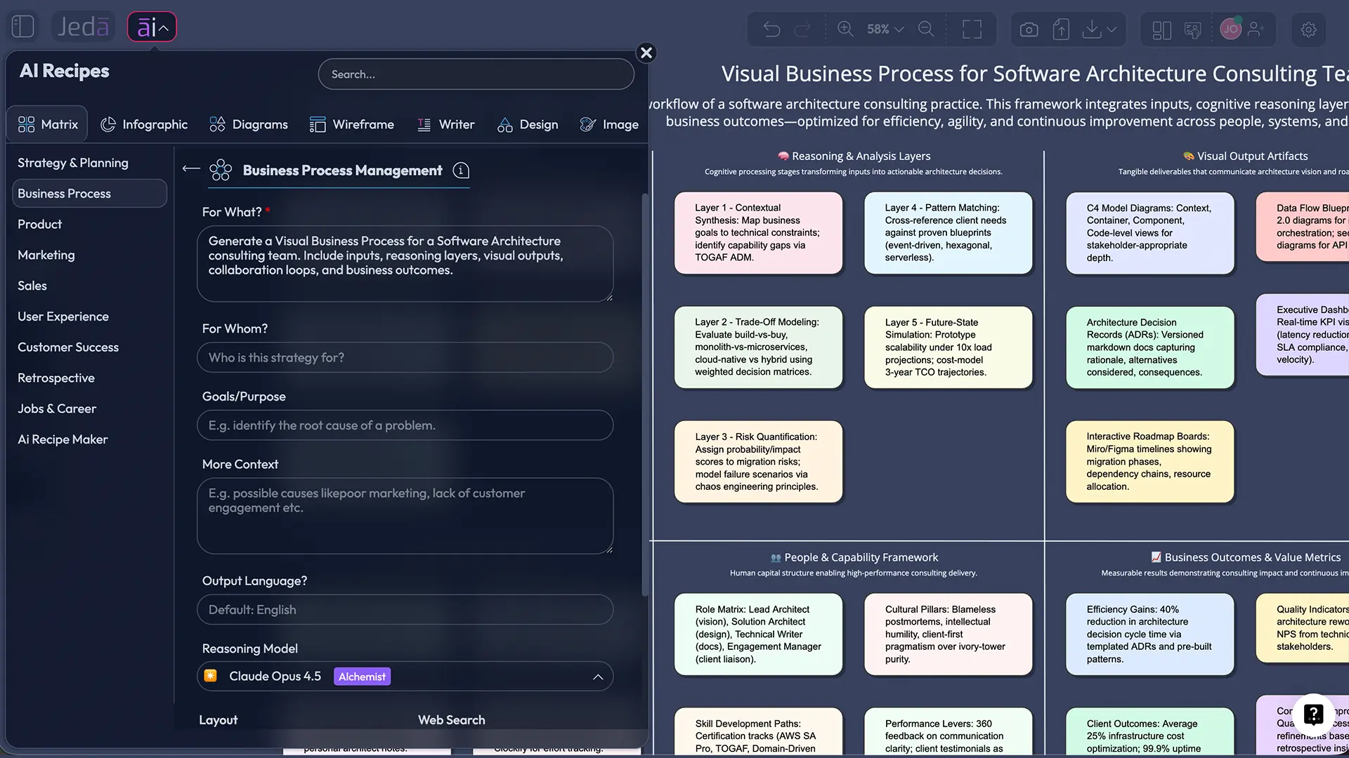Open the JO user avatar
This screenshot has width=1349, height=758.
coord(1230,29)
